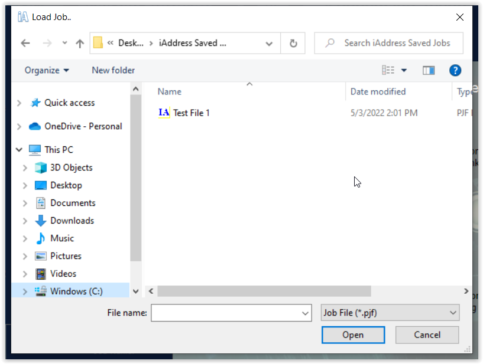Open the Help question mark icon

click(455, 70)
